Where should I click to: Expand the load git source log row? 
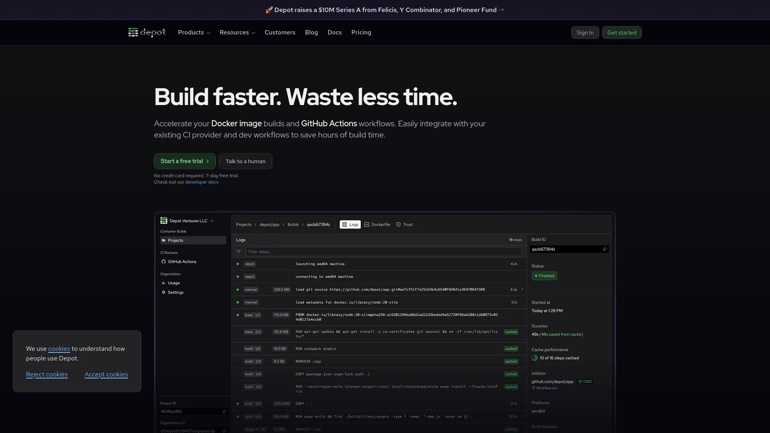tap(522, 289)
